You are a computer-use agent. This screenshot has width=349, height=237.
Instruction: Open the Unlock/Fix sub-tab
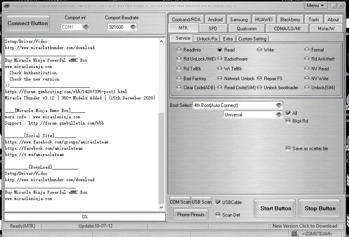(207, 39)
